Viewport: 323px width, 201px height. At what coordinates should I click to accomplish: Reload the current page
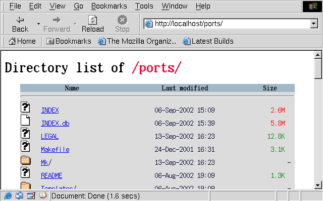pyautogui.click(x=93, y=24)
